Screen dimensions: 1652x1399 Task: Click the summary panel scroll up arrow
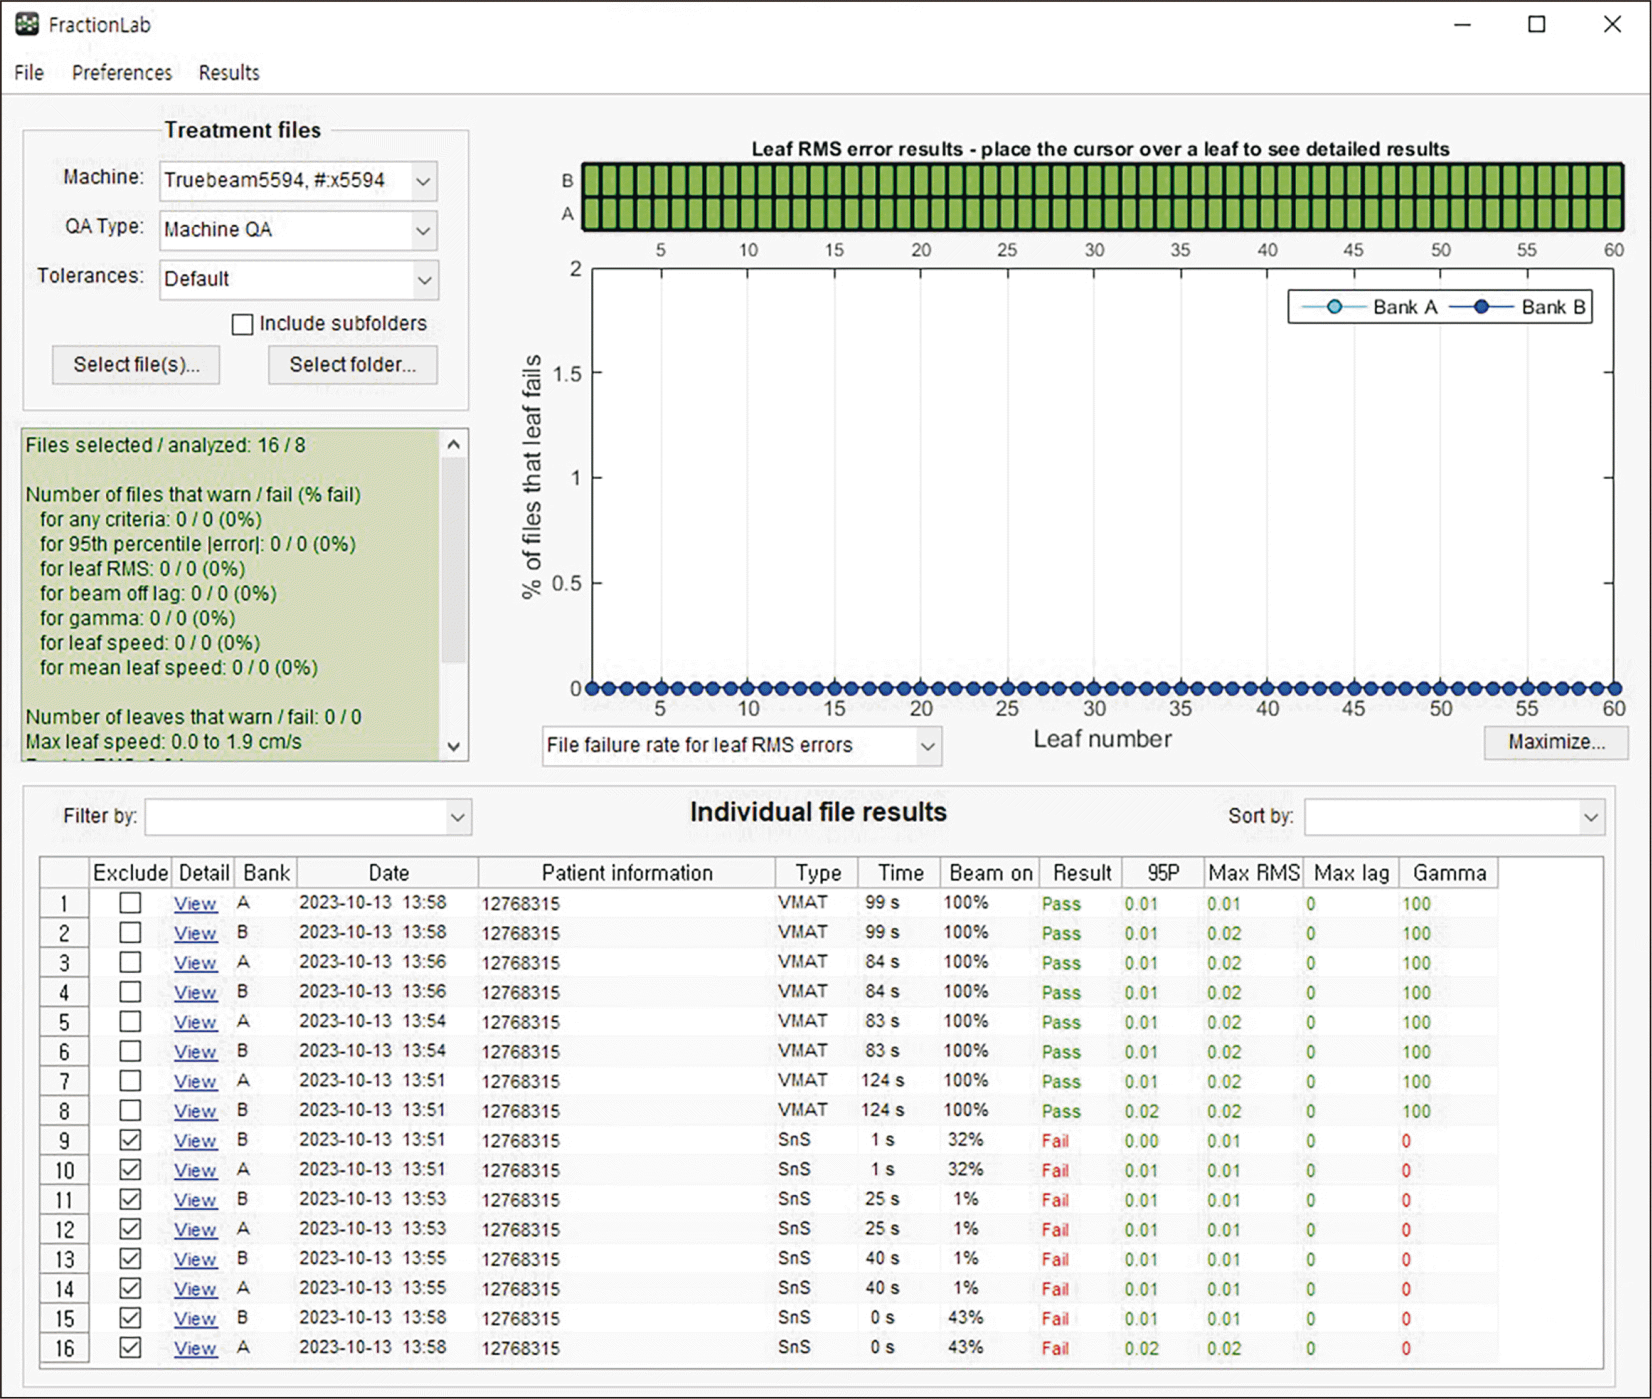point(453,444)
